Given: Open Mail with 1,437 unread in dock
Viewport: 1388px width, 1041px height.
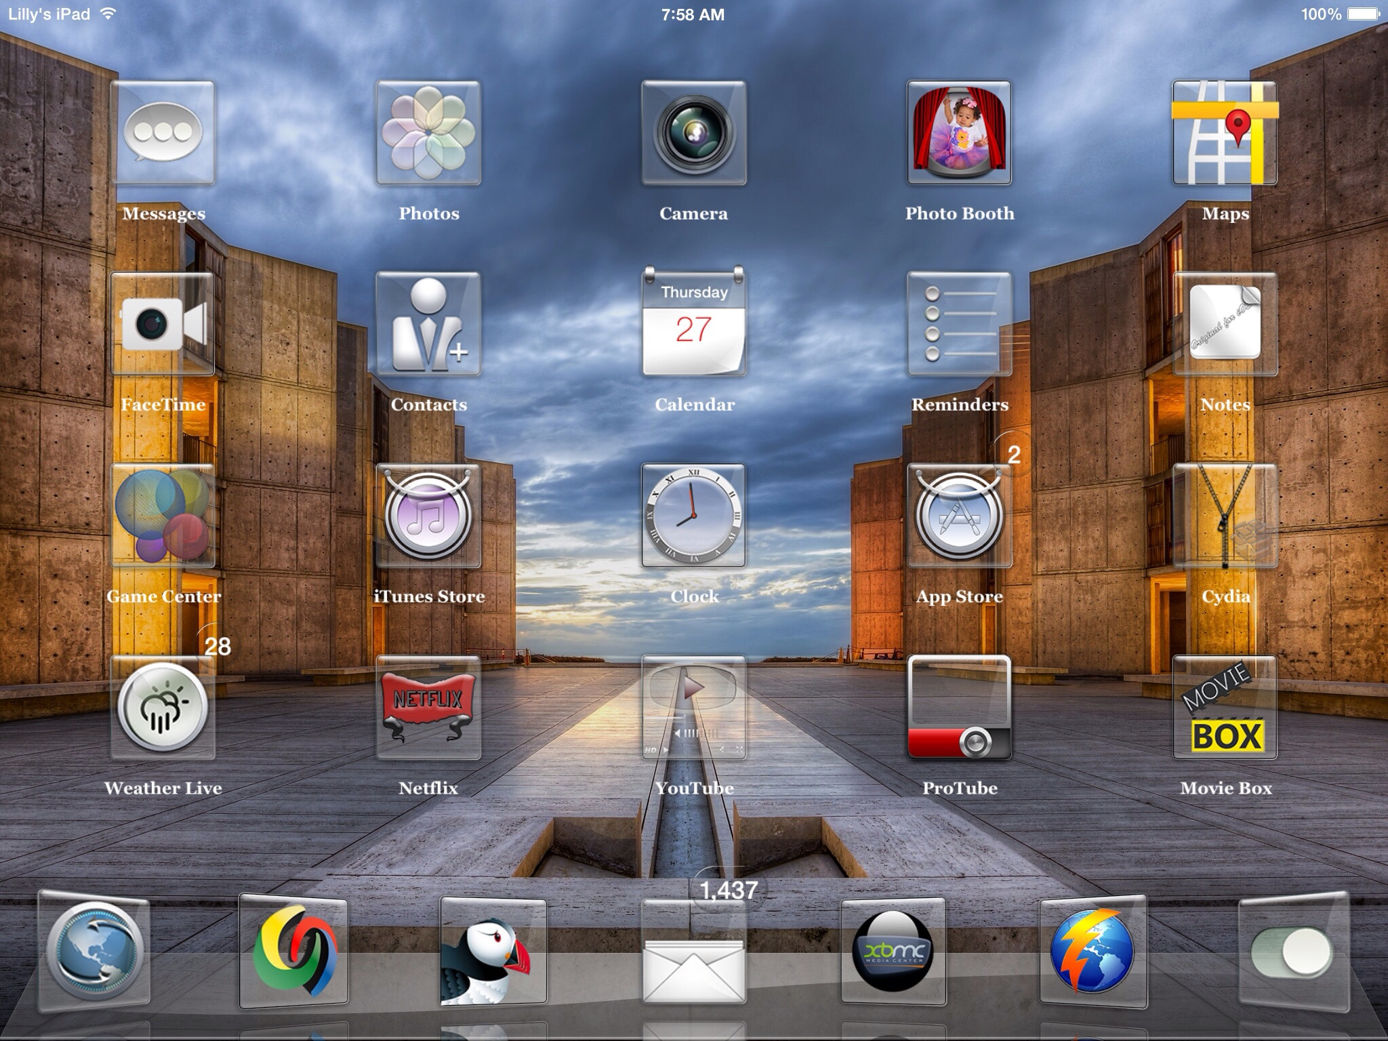Looking at the screenshot, I should [x=694, y=952].
